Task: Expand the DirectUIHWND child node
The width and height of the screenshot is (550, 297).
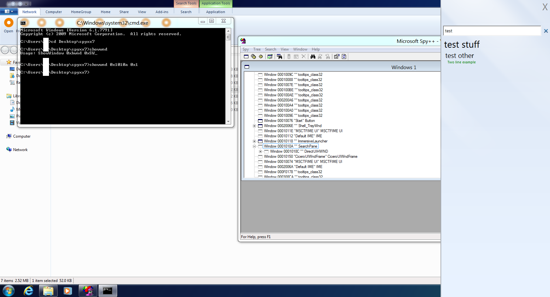Action: [260, 151]
